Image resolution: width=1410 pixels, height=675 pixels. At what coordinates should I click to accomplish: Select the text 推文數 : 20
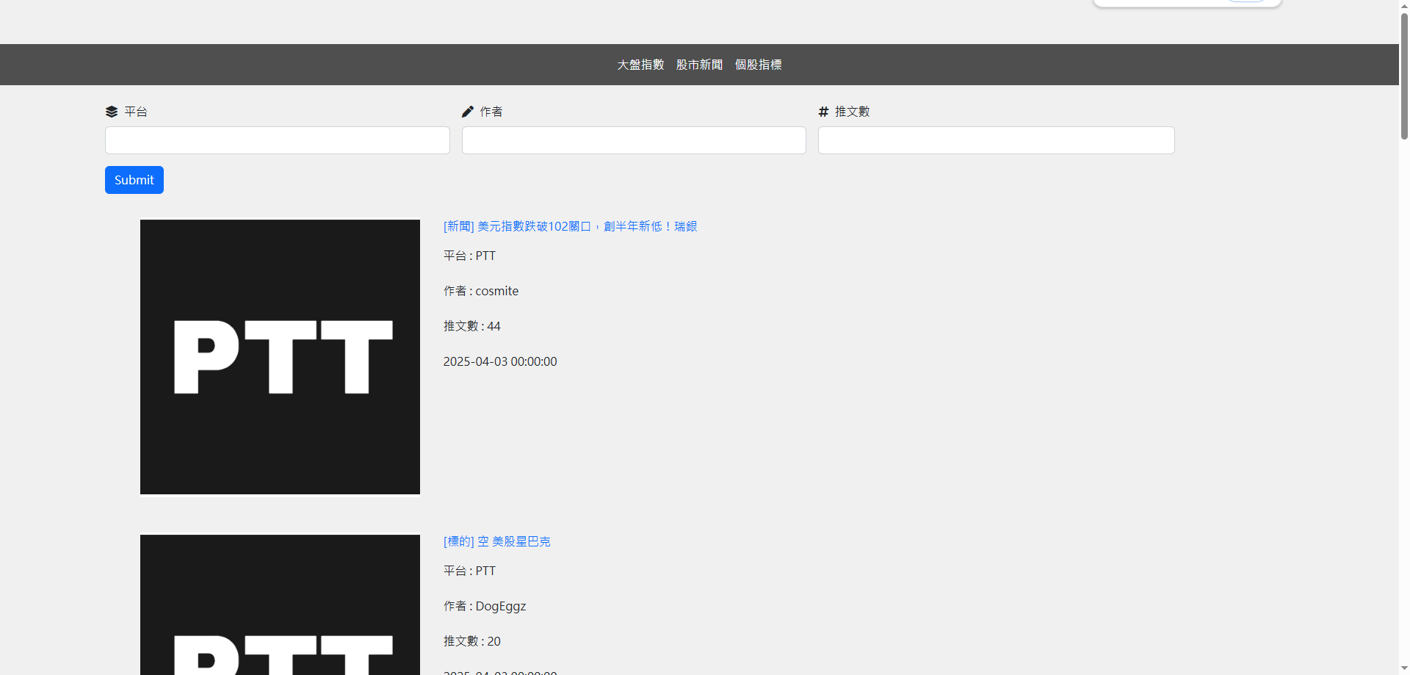click(472, 641)
